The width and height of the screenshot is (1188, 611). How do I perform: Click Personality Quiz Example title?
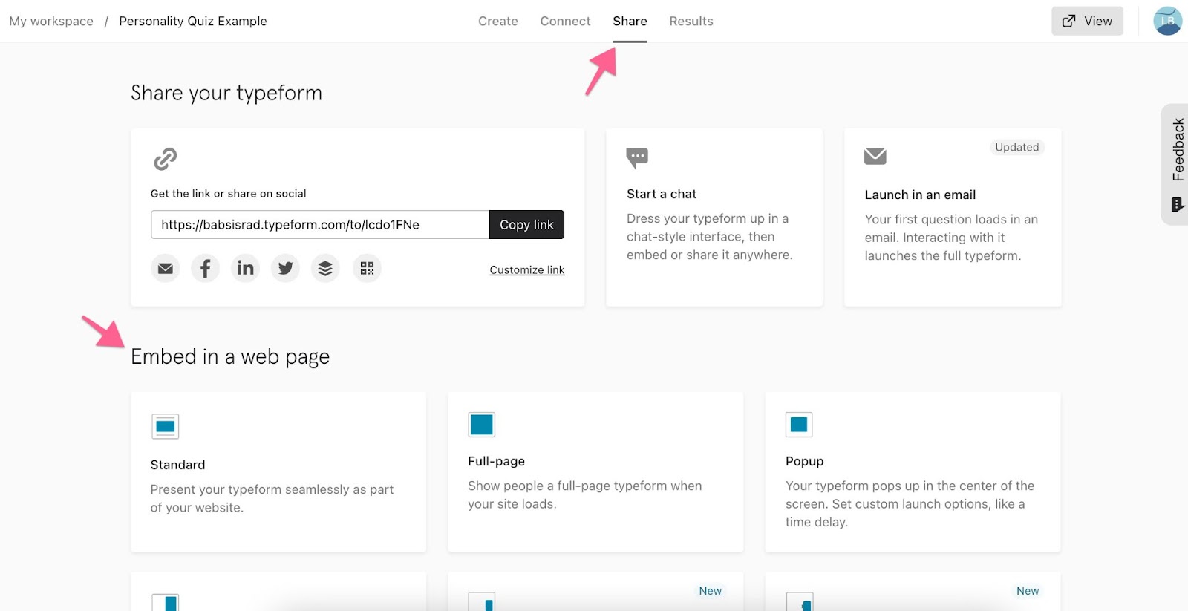[x=193, y=21]
